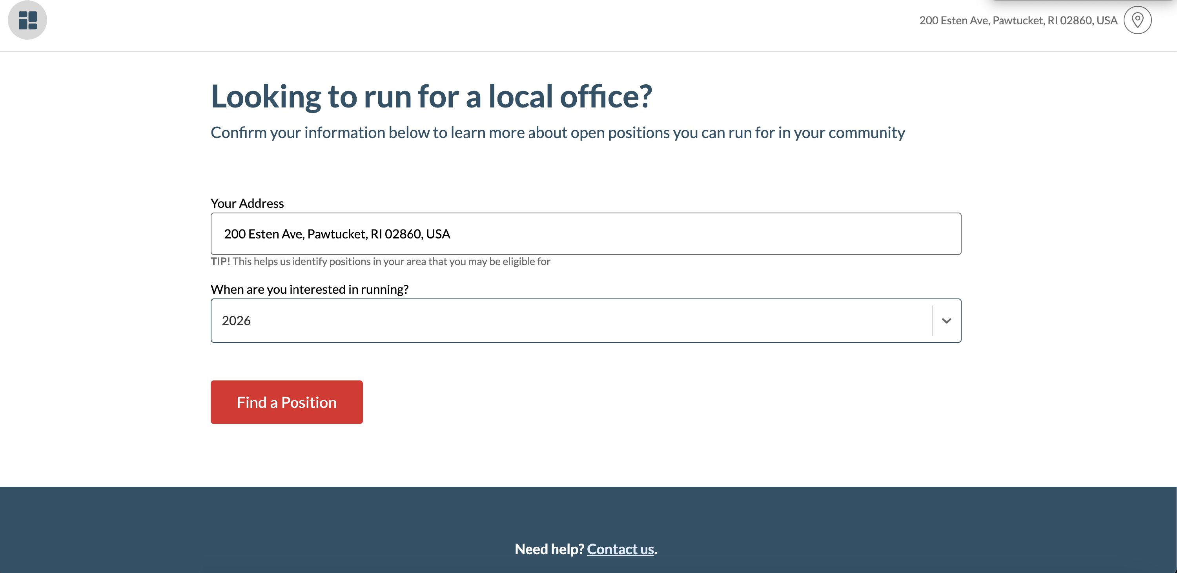Click the location pin icon
1177x573 pixels.
click(1137, 20)
